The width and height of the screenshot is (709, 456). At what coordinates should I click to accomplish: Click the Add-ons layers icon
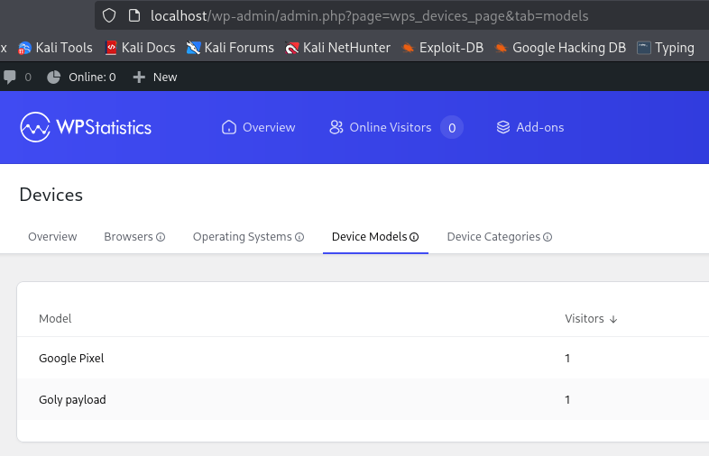[x=503, y=127]
